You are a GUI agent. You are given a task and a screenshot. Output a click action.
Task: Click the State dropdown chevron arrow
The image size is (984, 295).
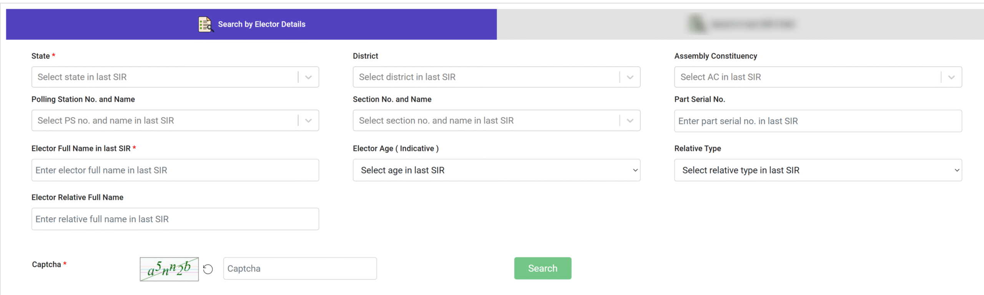tap(308, 77)
